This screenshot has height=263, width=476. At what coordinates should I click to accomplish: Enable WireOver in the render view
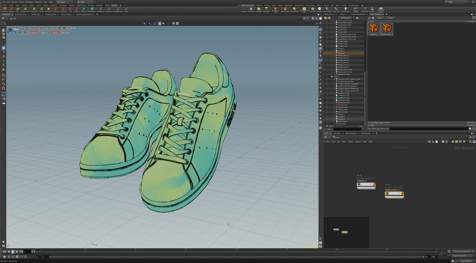click(66, 32)
